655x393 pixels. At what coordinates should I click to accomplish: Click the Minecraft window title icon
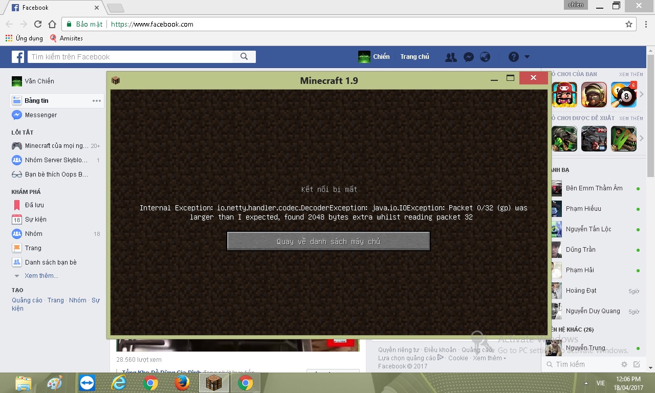click(x=116, y=80)
